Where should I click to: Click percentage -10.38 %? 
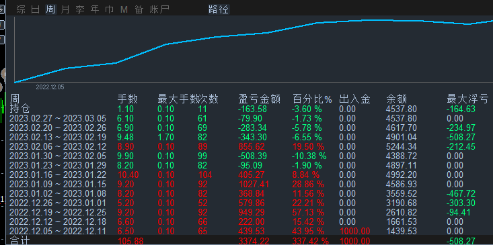point(309,156)
